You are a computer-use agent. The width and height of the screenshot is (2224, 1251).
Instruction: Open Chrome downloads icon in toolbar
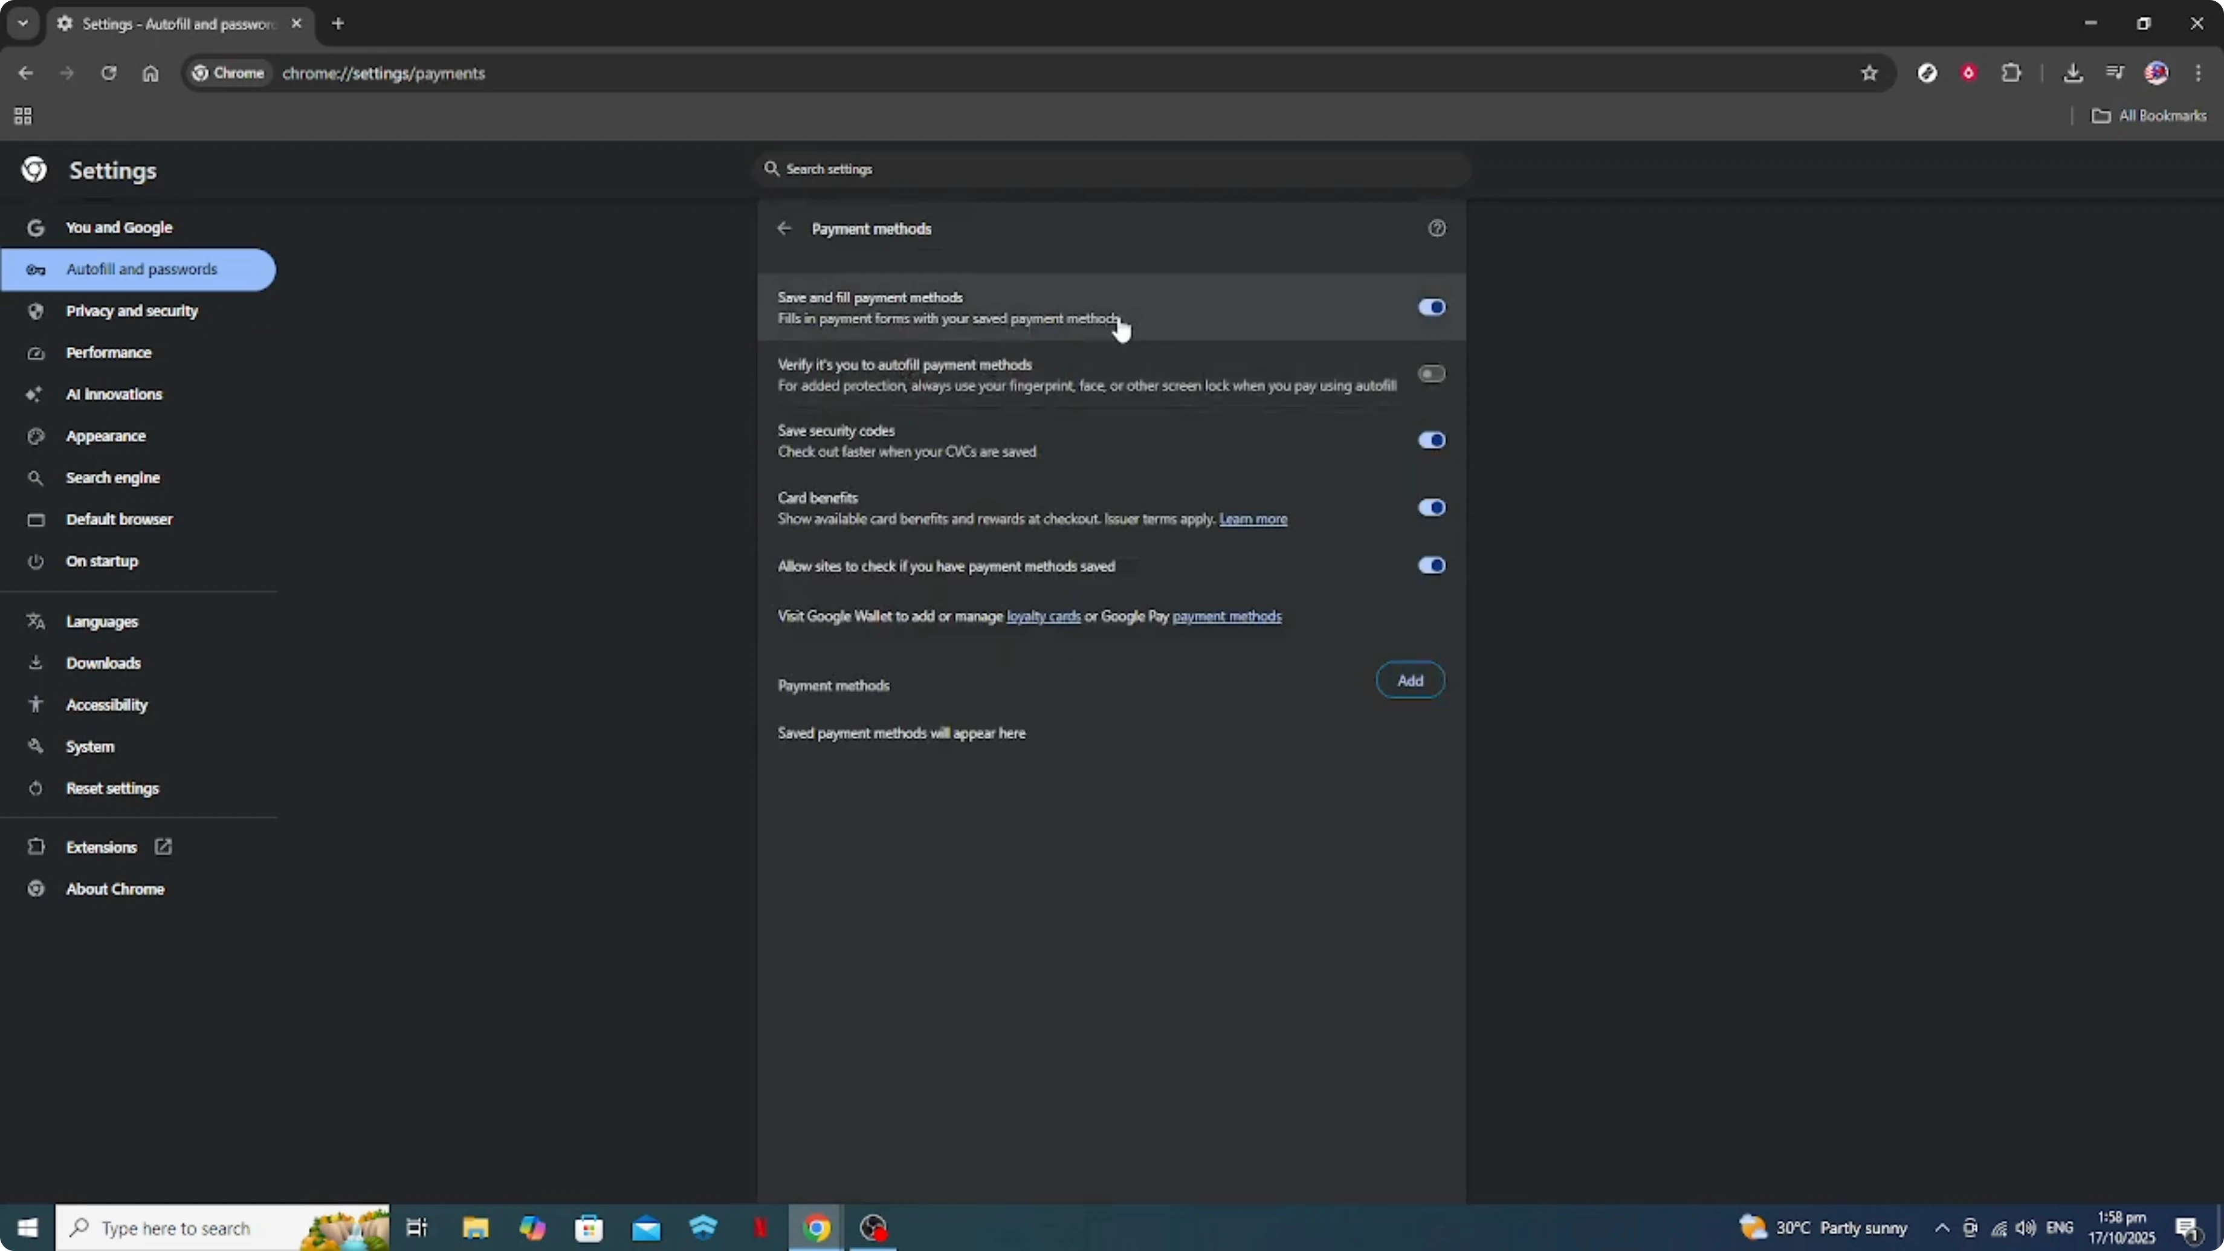coord(2073,73)
